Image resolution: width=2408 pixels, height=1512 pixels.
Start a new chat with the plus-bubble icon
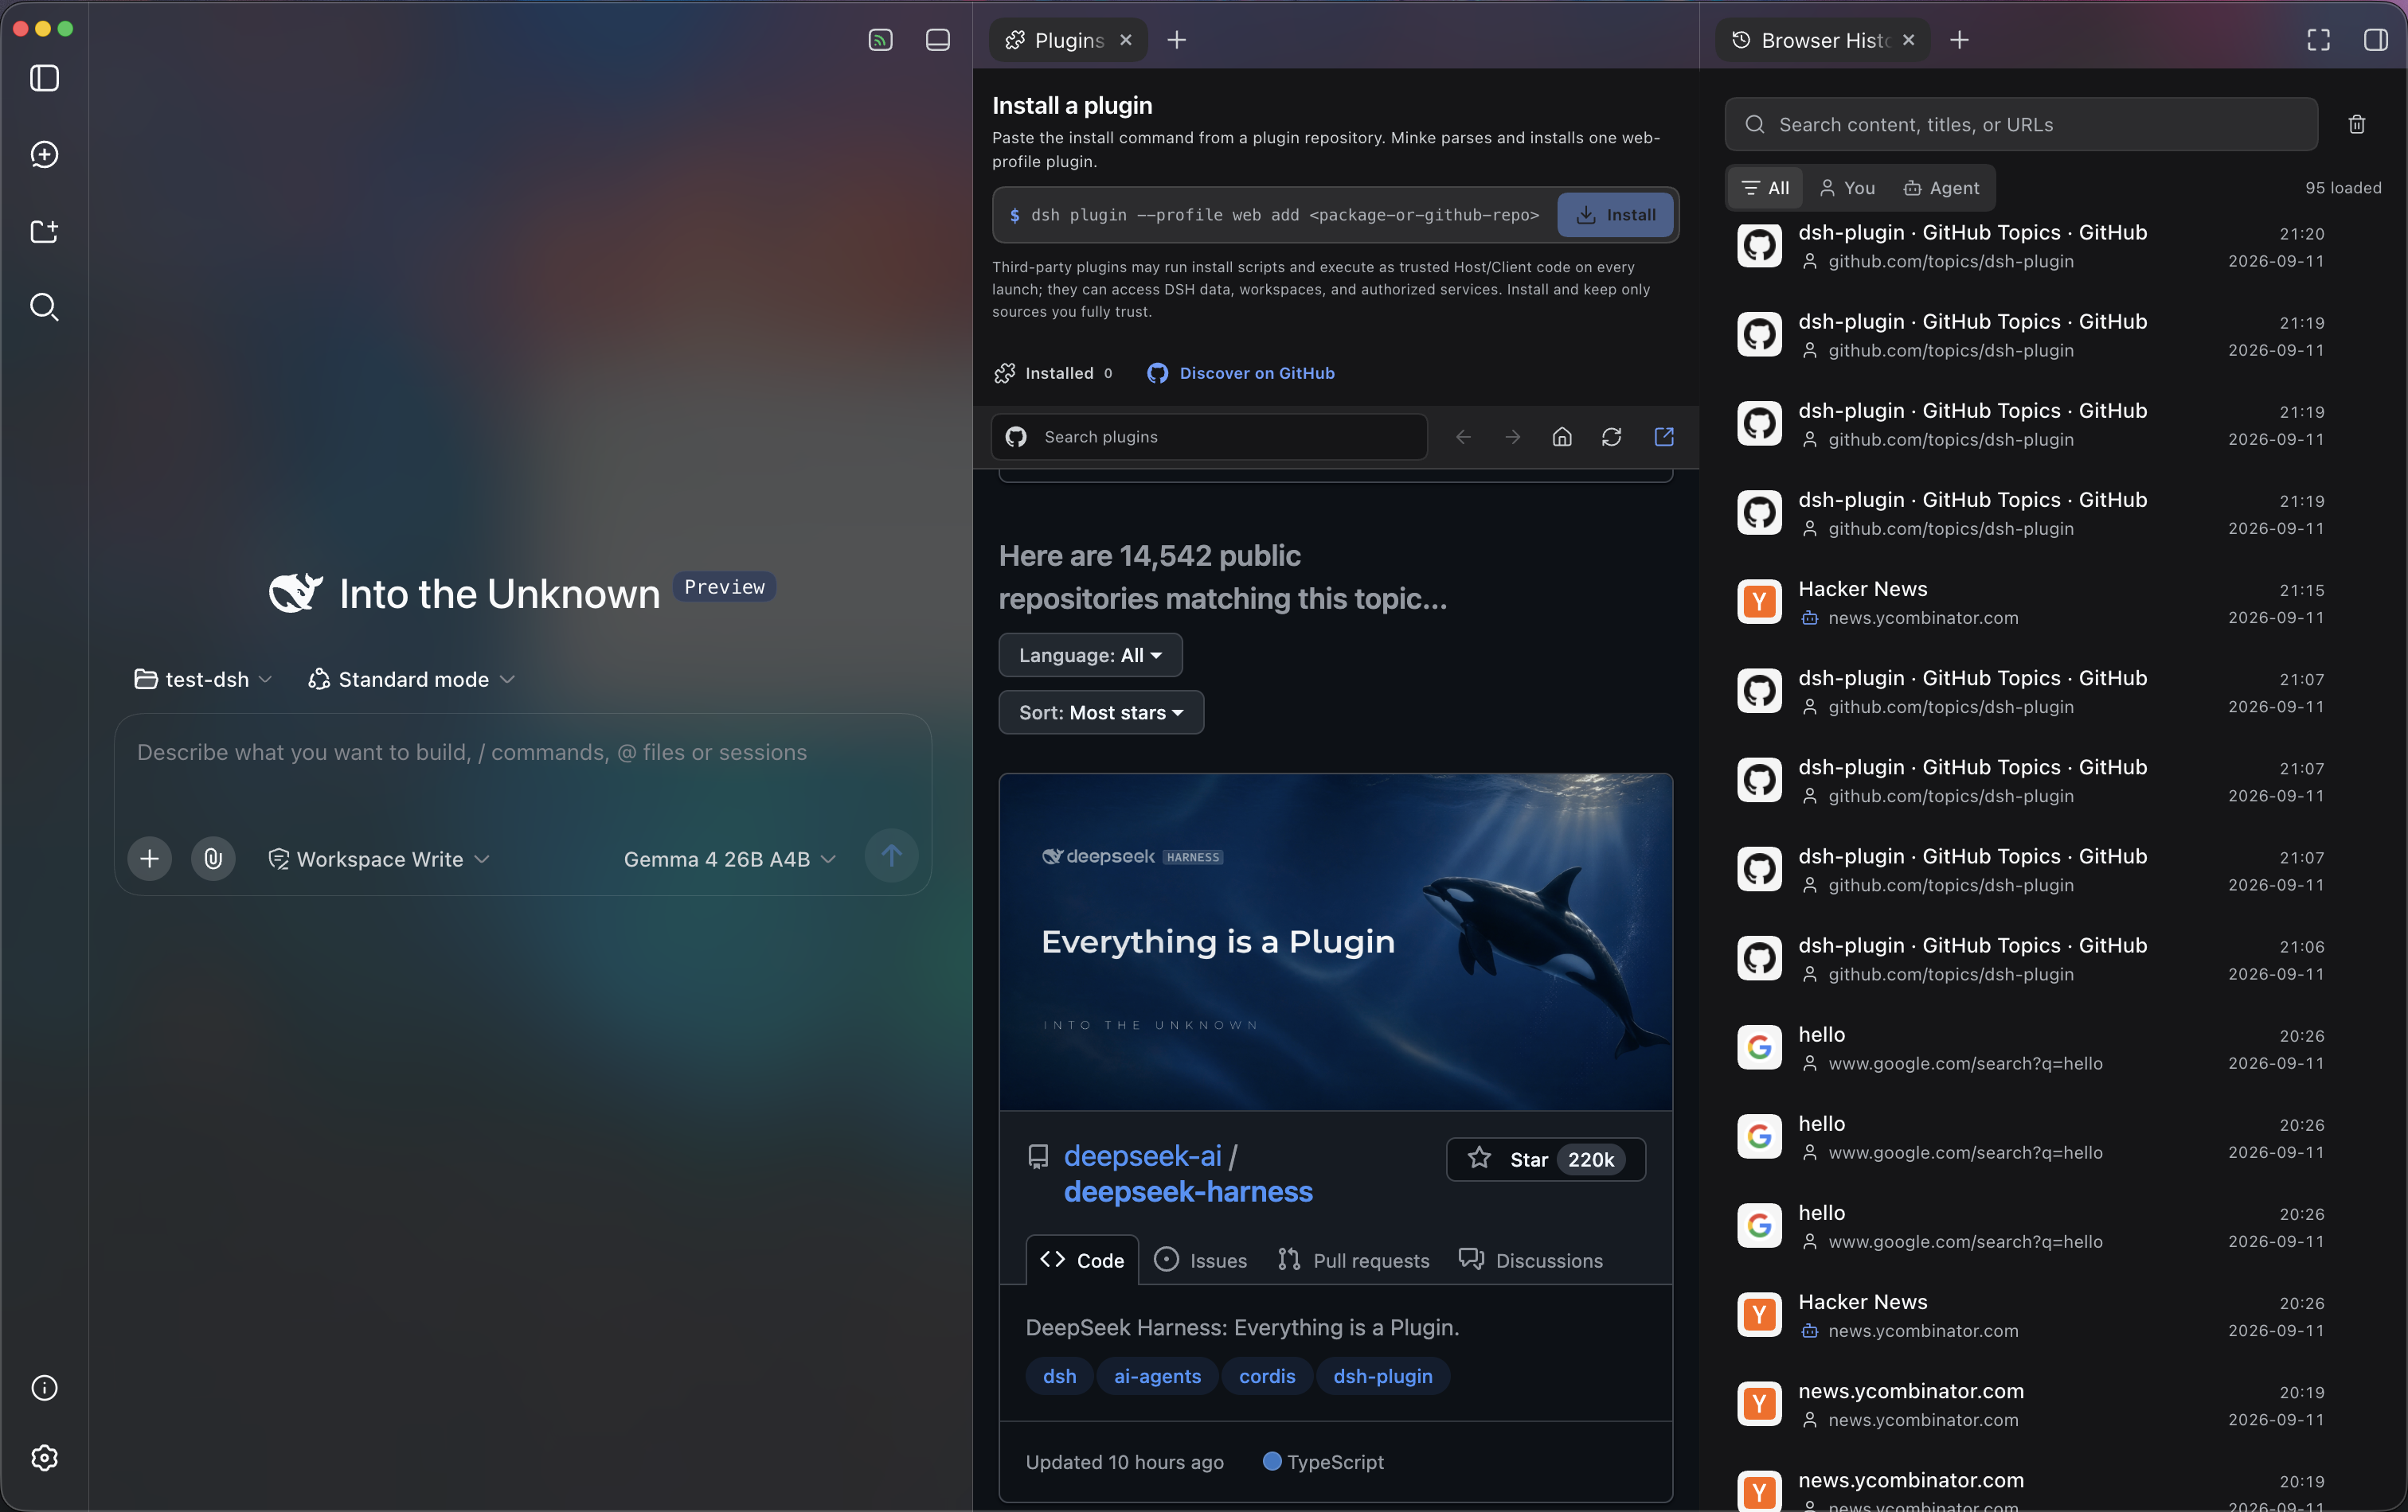(x=44, y=154)
